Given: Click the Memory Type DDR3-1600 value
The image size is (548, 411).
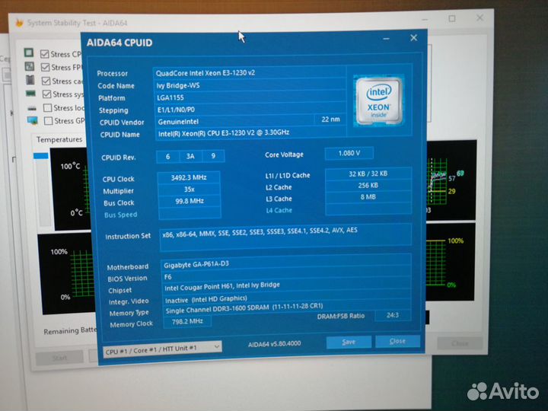Looking at the screenshot, I should (287, 308).
